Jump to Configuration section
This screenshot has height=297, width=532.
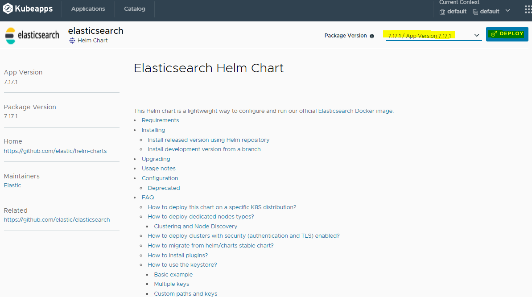coord(160,178)
